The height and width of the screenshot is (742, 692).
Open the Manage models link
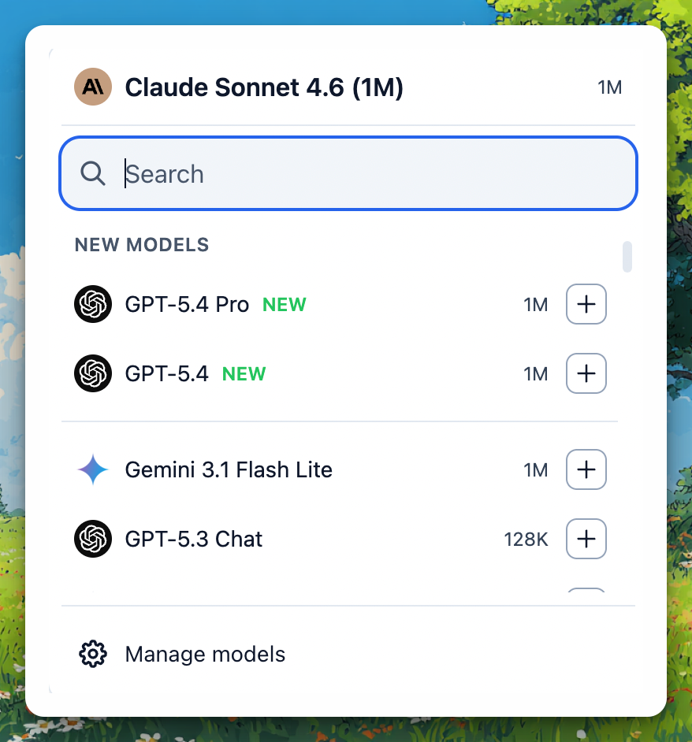tap(205, 655)
